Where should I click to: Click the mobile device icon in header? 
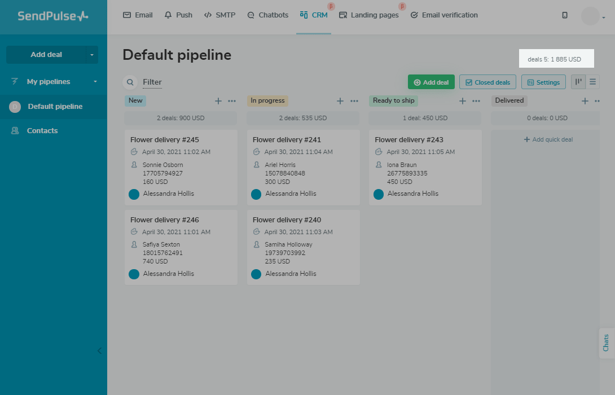565,15
